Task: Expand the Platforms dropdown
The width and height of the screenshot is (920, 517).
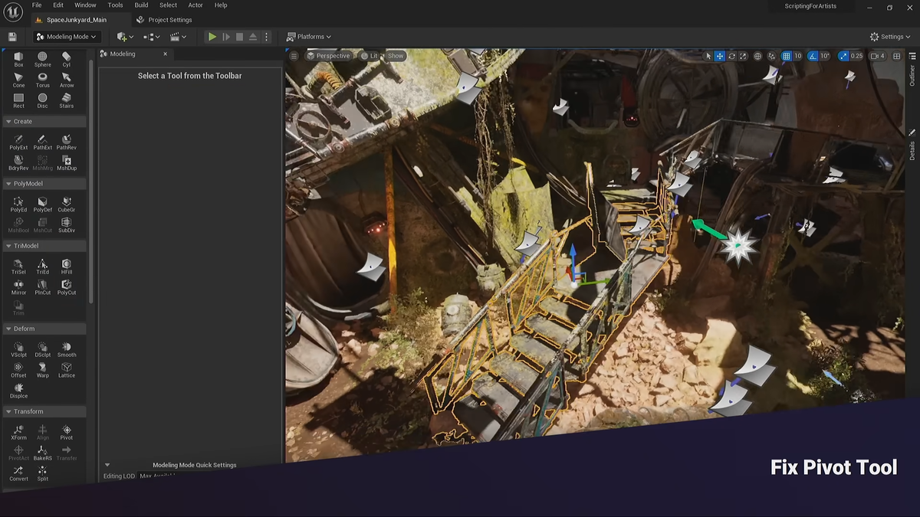Action: (309, 37)
